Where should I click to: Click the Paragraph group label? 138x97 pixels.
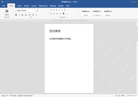click(x=62, y=17)
